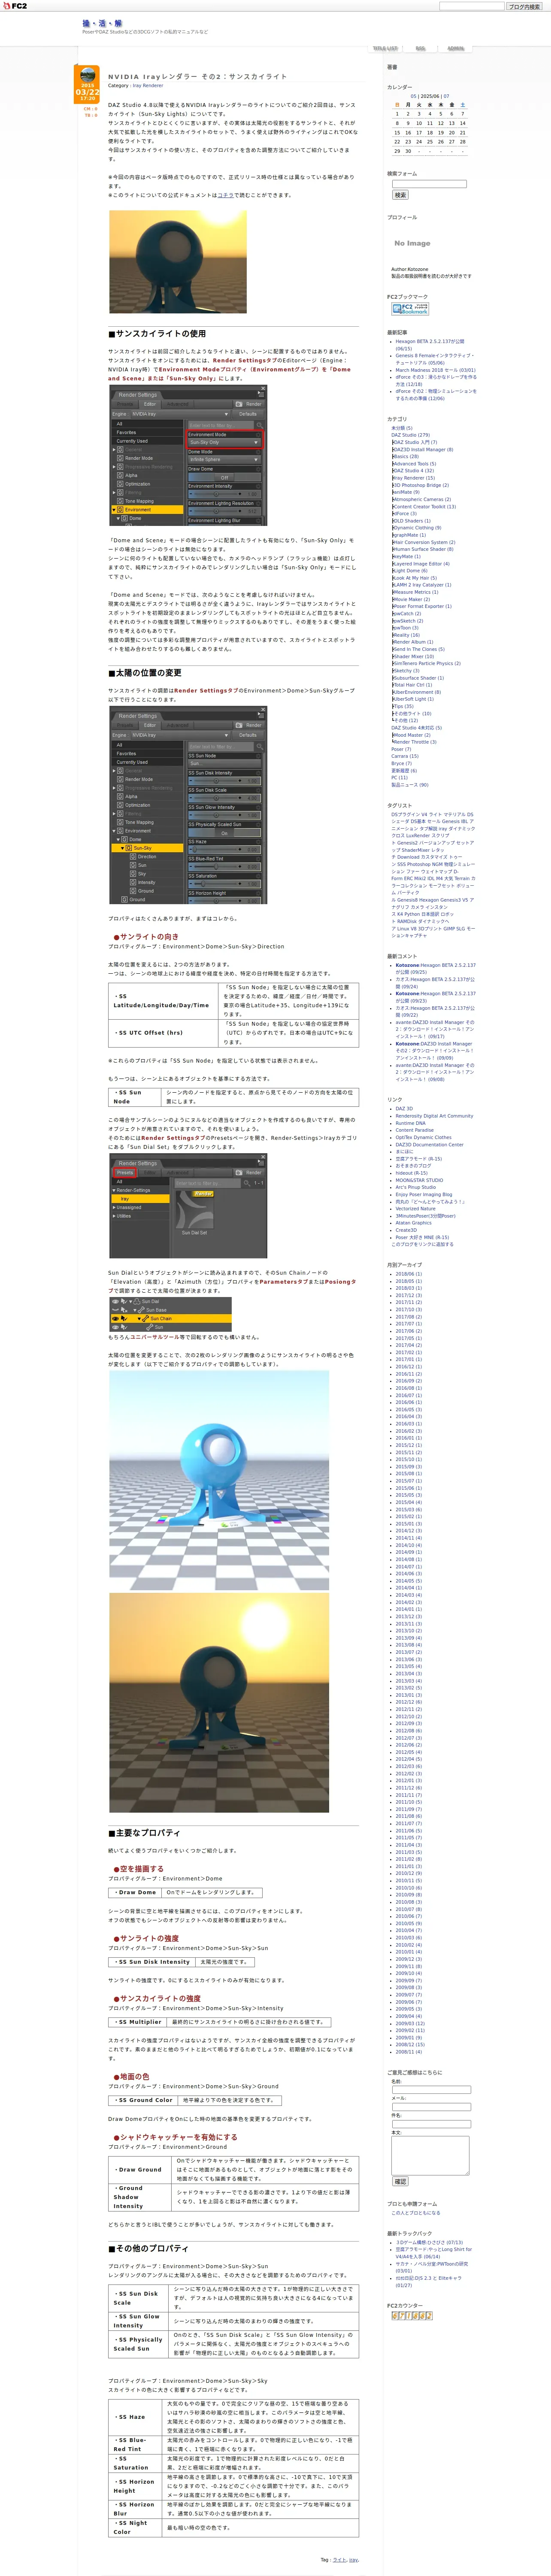Open the DAZ 3D link
Screen dimensions: 551x2576
404,1108
